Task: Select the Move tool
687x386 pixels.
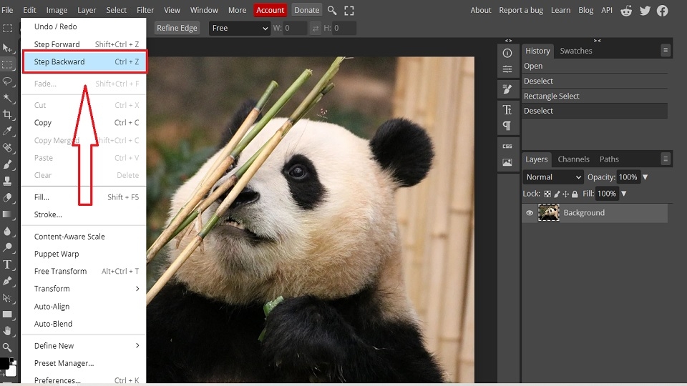Action: [7, 48]
